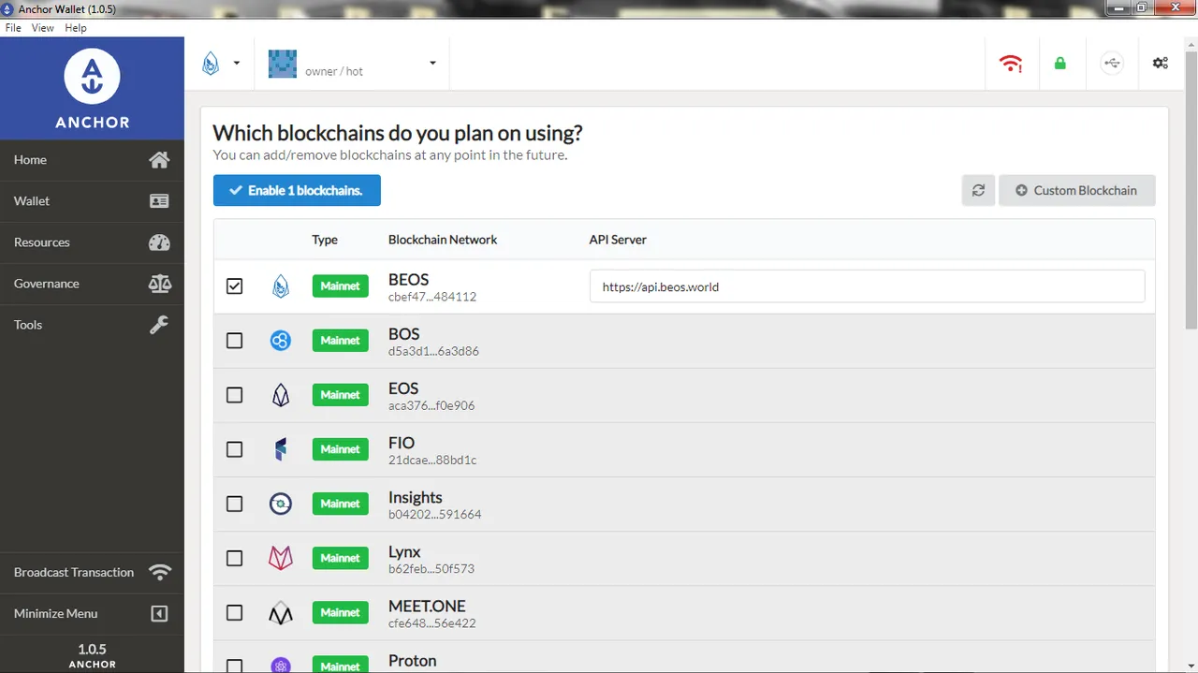Uncheck the BEOS blockchain checkbox

tap(235, 286)
